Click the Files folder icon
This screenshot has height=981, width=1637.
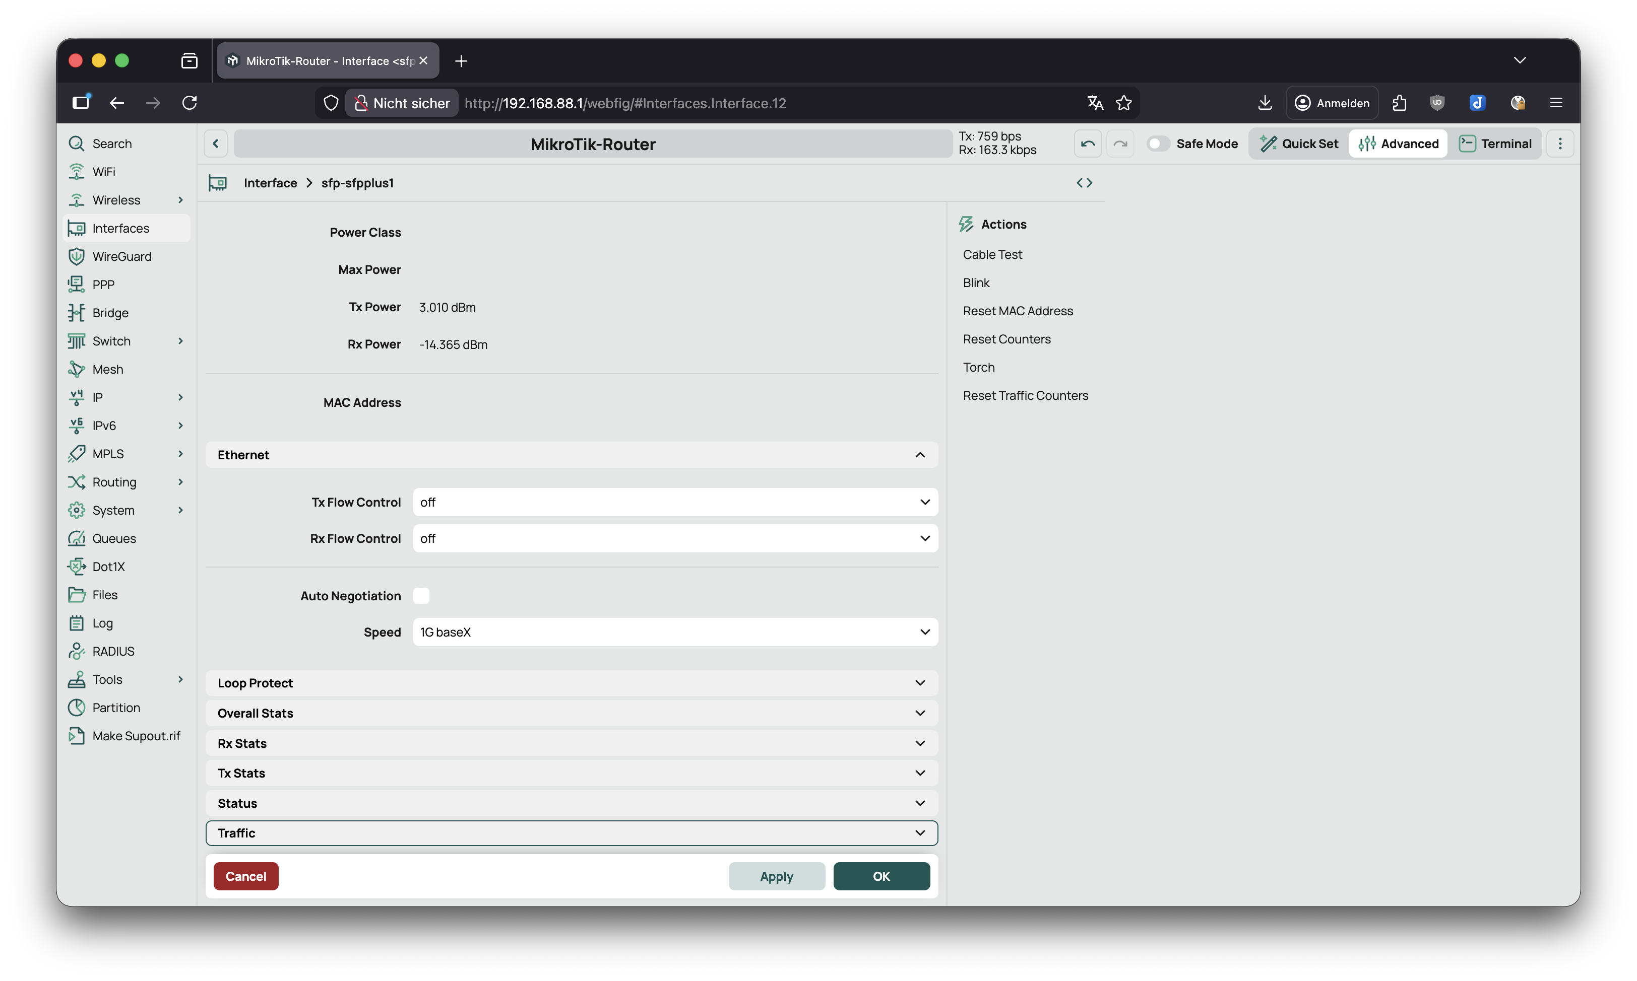[x=77, y=595]
